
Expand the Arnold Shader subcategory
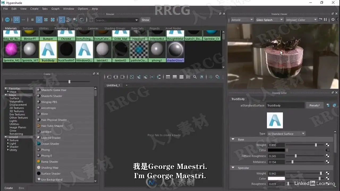coord(8,147)
